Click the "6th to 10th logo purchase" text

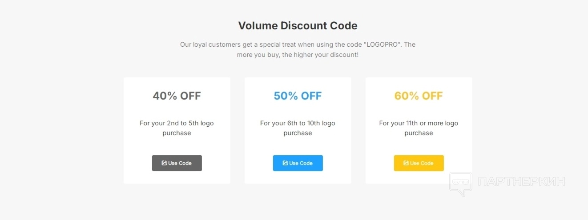pyautogui.click(x=298, y=128)
